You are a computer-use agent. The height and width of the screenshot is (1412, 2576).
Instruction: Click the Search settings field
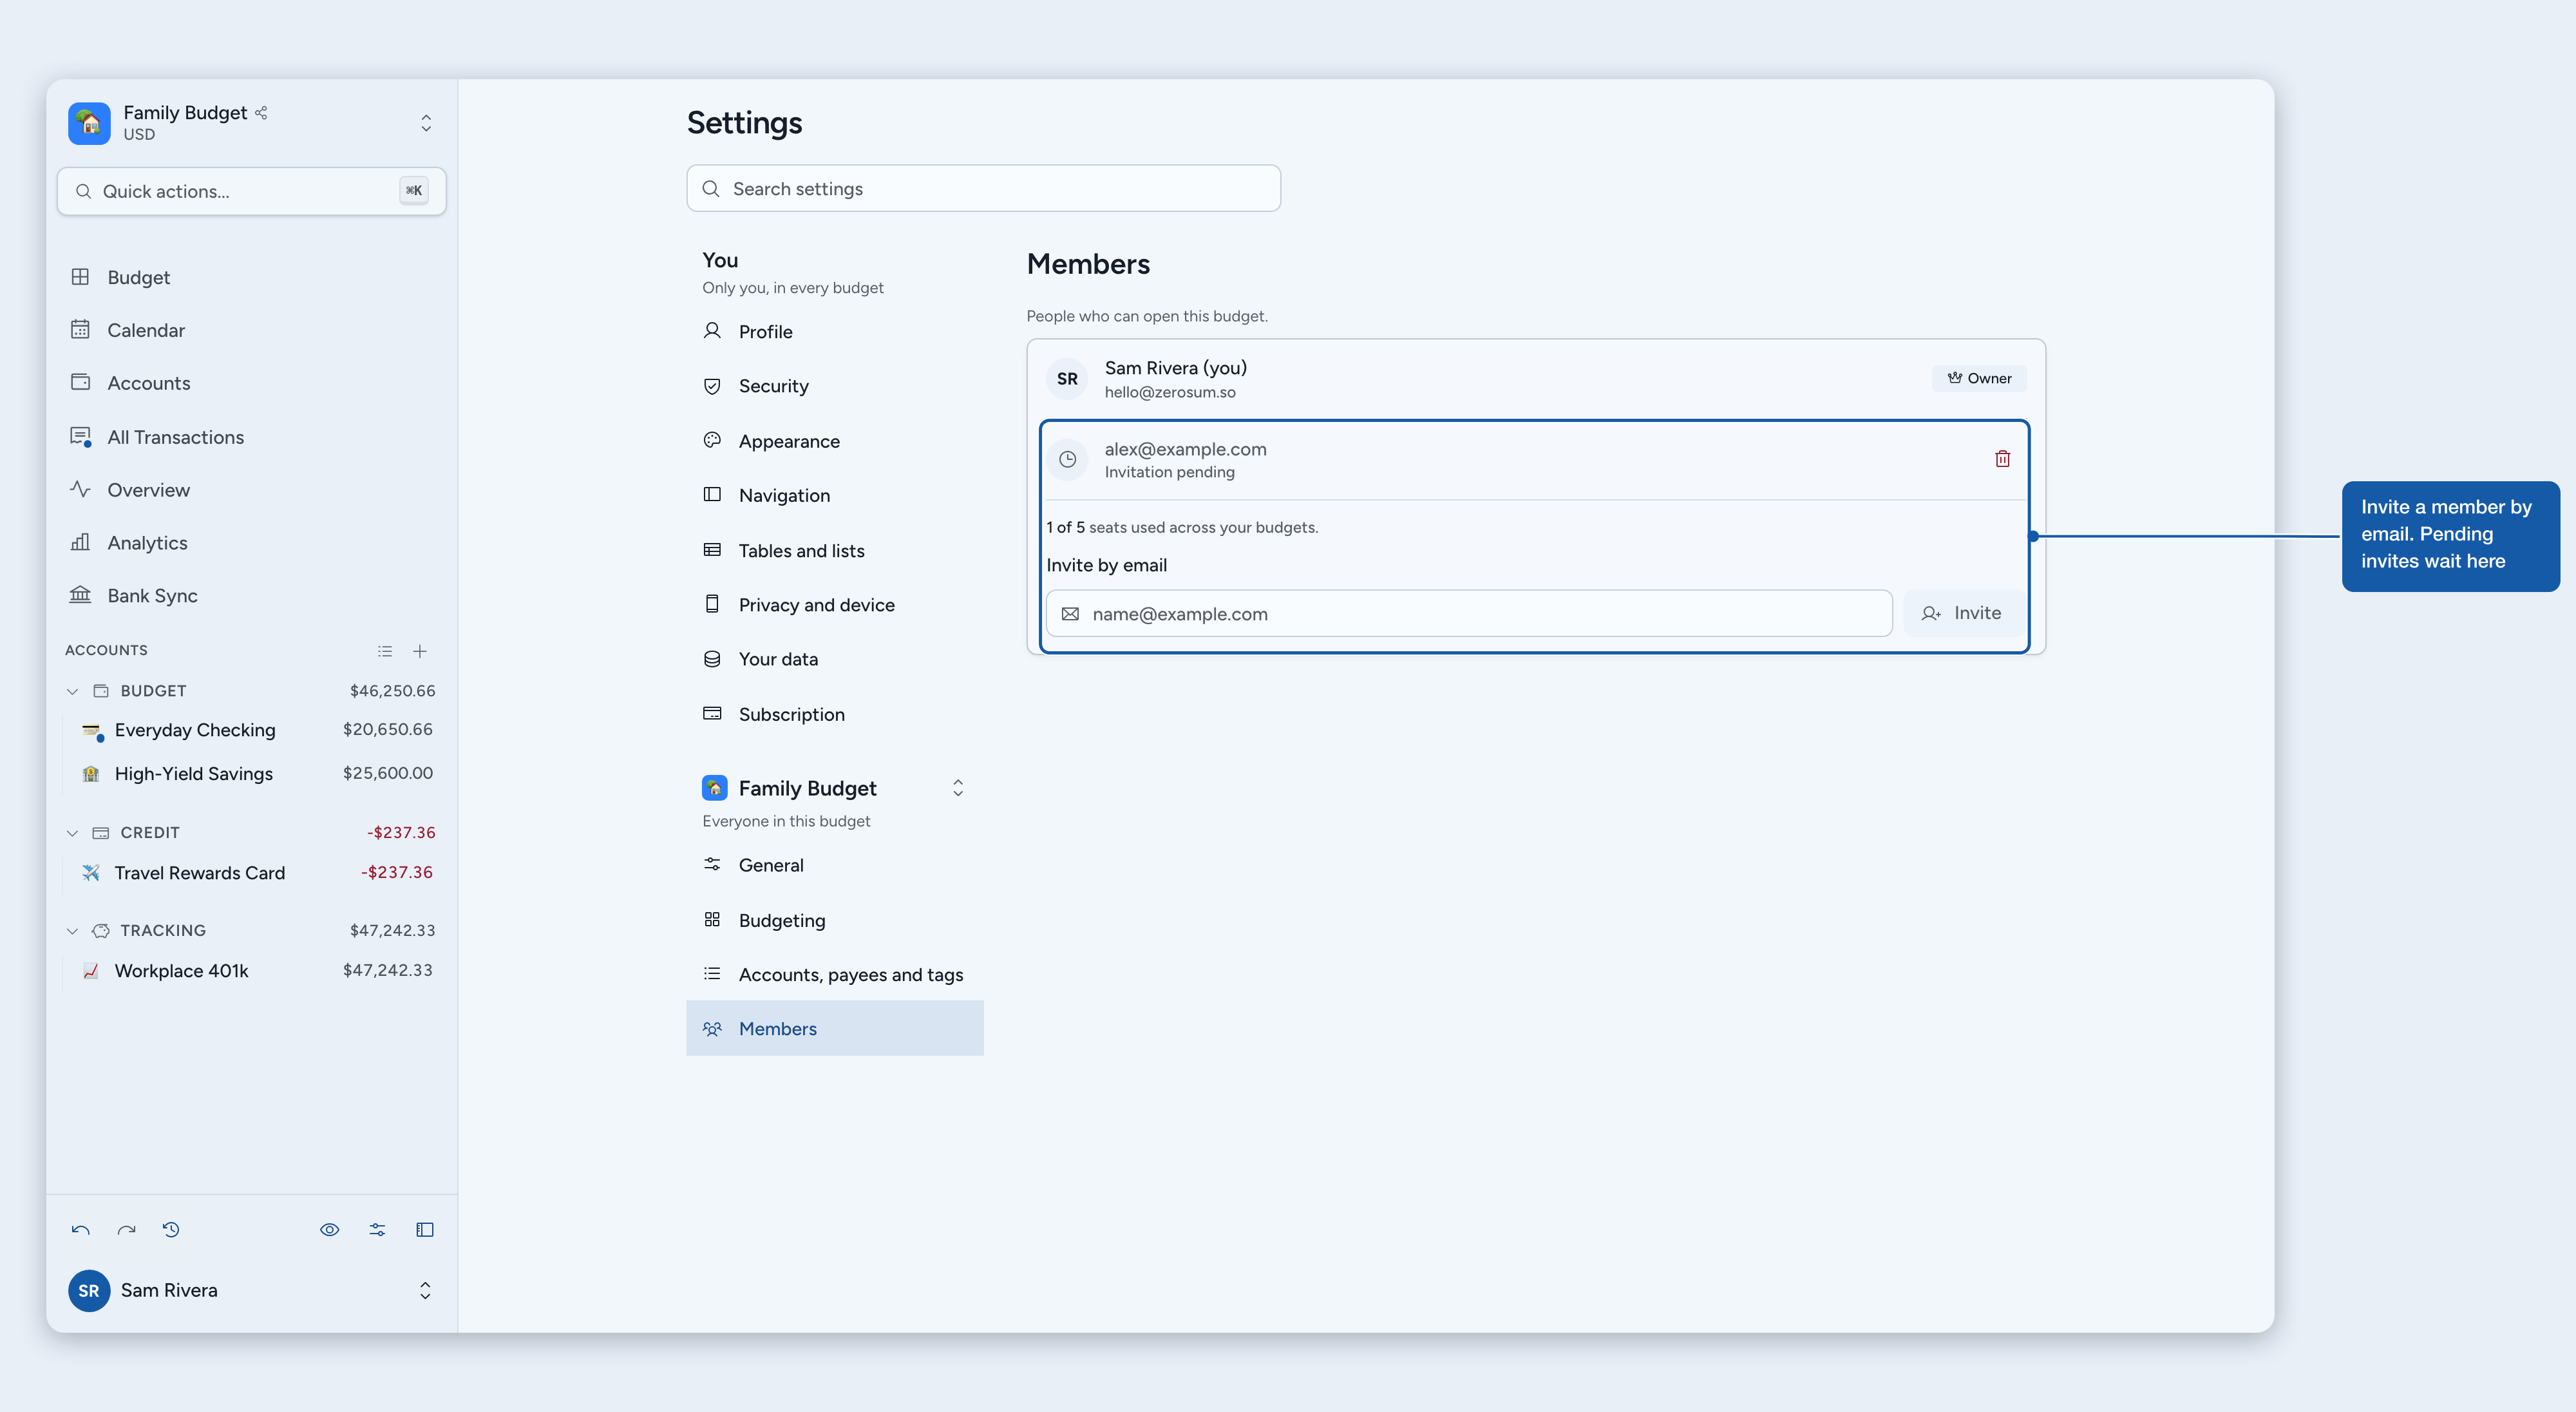pos(984,188)
